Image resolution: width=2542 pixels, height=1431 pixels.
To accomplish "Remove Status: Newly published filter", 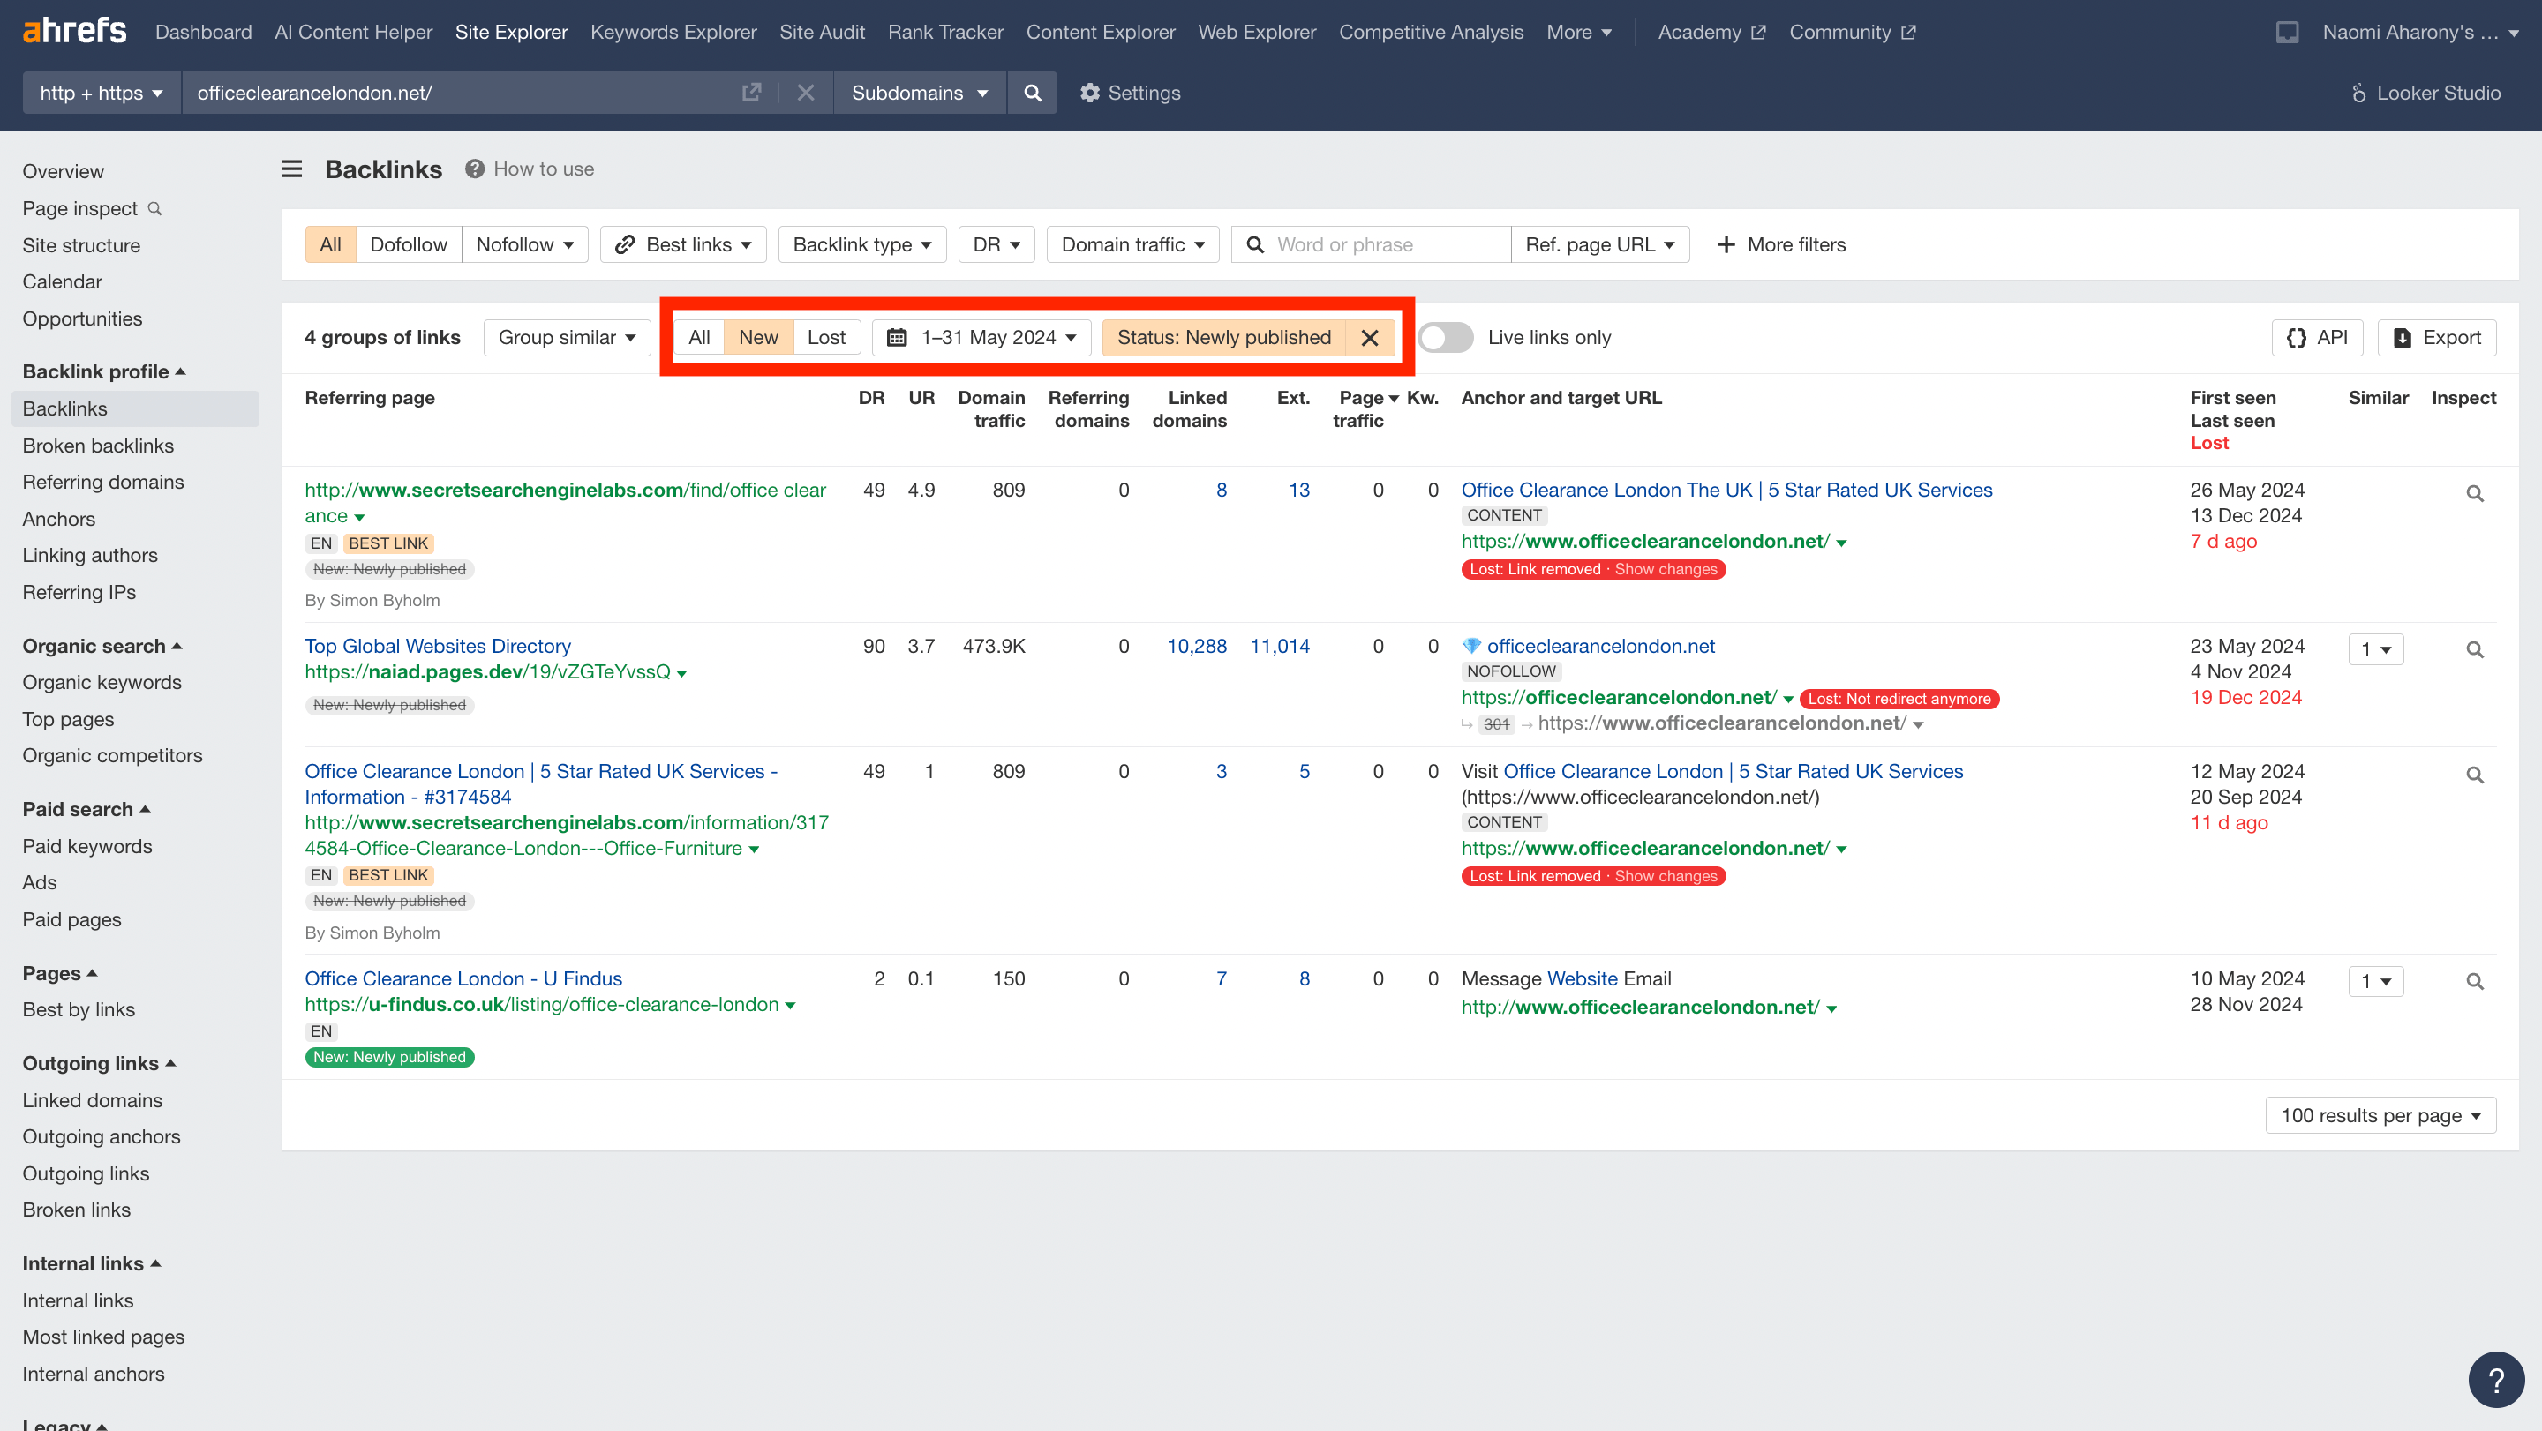I will (1370, 337).
